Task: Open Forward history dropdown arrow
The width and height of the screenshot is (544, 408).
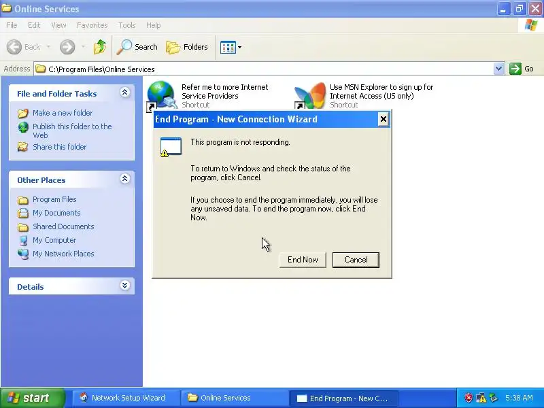Action: tap(83, 47)
